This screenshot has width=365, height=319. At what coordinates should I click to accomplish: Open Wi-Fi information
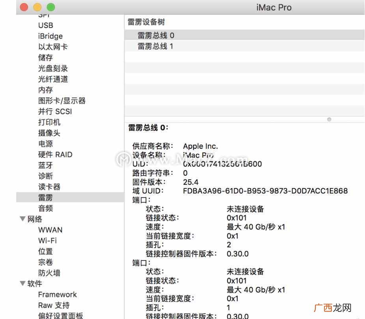click(47, 240)
